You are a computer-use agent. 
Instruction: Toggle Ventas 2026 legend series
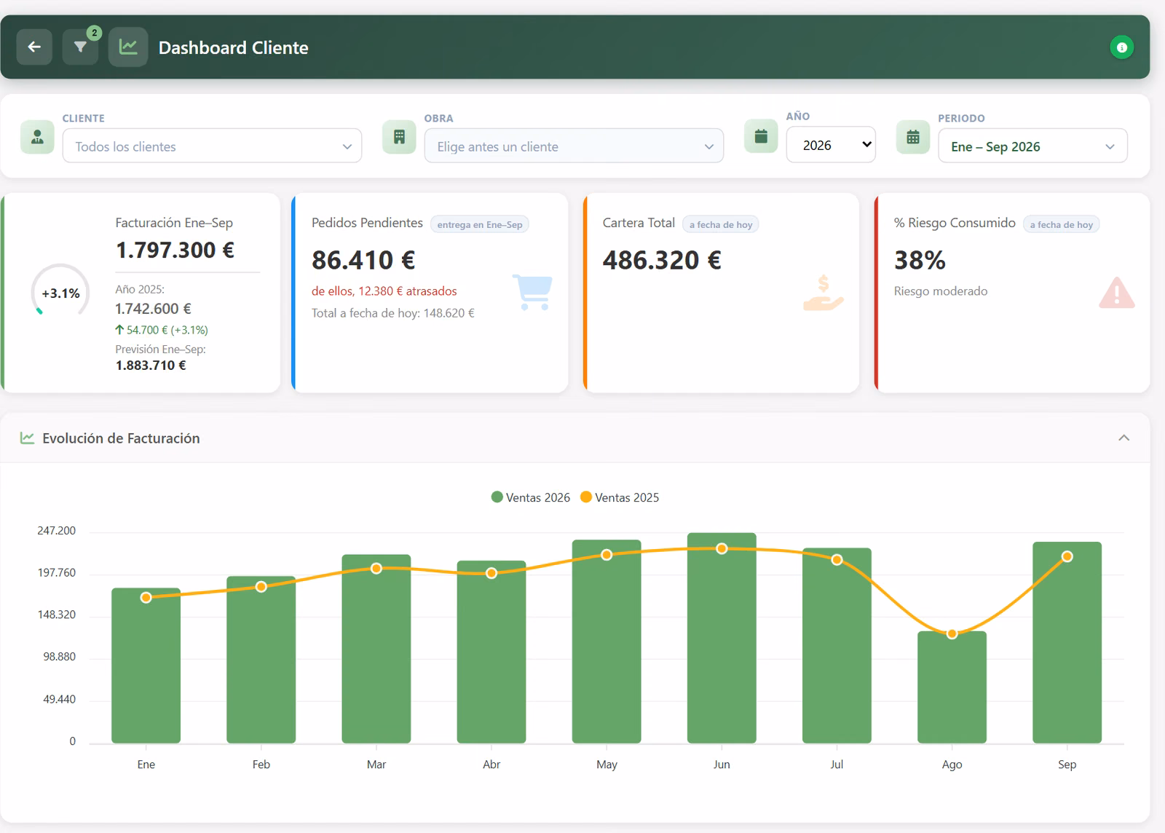(531, 497)
